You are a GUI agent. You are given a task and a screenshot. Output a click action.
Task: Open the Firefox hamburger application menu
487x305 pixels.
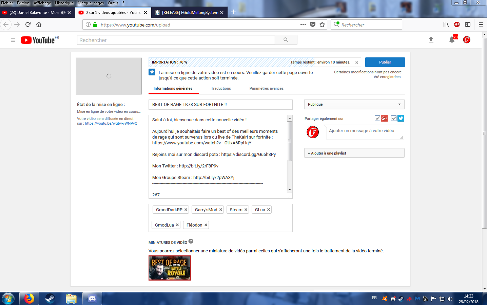pyautogui.click(x=481, y=24)
